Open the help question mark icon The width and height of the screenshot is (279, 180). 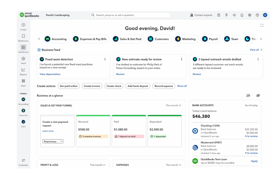tap(257, 15)
